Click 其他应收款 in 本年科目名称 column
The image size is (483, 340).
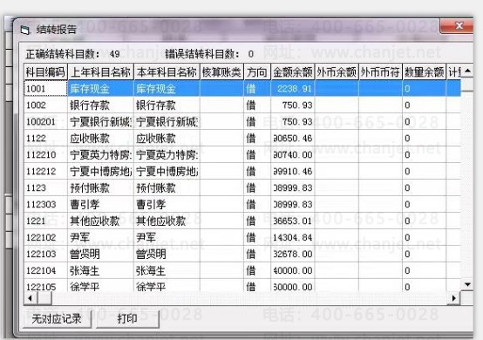click(x=167, y=221)
